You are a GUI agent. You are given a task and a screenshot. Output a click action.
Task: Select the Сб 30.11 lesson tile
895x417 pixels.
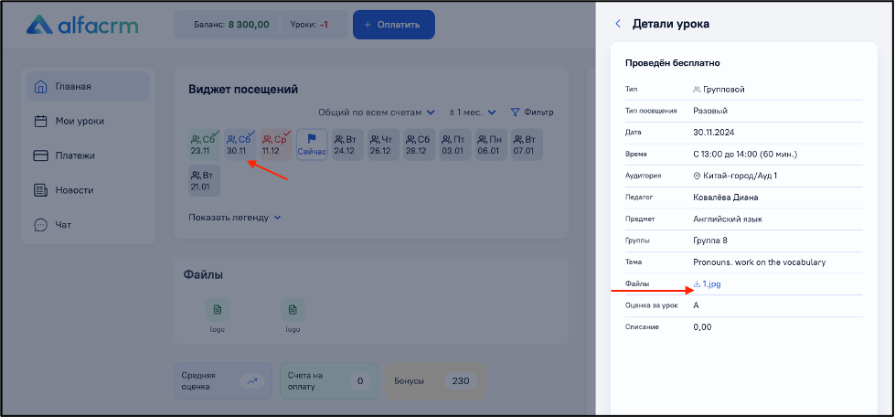(x=240, y=144)
